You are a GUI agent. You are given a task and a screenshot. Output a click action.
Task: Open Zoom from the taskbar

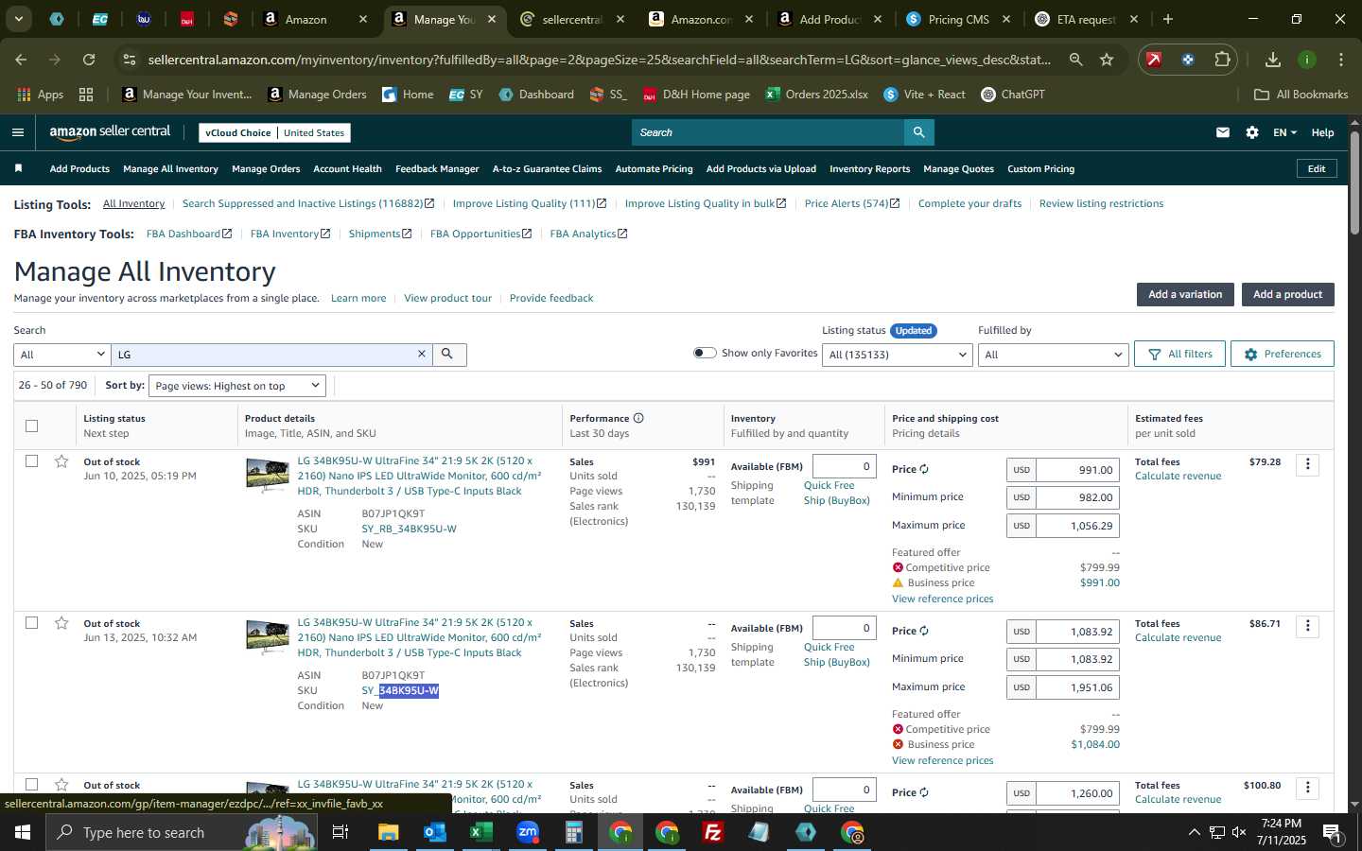[x=528, y=832]
